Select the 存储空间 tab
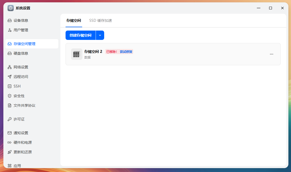This screenshot has width=291, height=172. point(74,20)
